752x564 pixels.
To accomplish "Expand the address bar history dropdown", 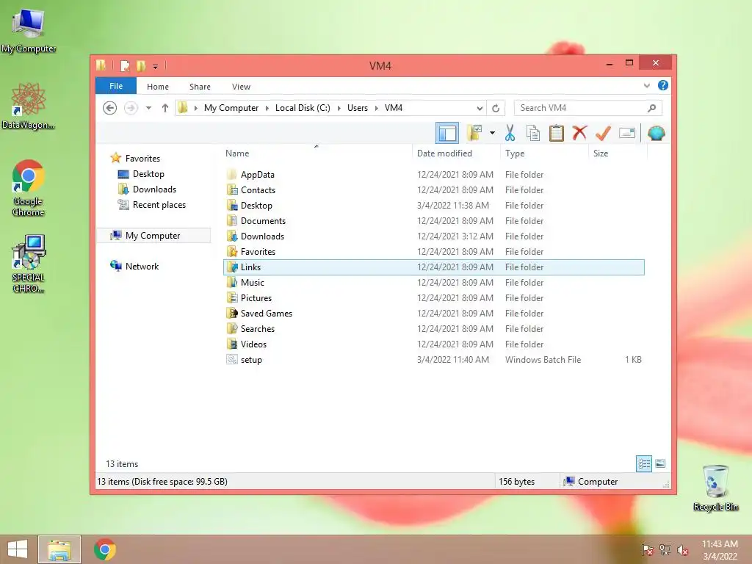I will point(480,108).
